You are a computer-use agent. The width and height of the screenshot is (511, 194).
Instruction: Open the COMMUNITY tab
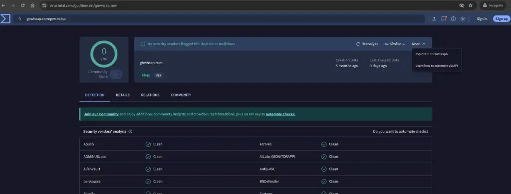[x=181, y=95]
